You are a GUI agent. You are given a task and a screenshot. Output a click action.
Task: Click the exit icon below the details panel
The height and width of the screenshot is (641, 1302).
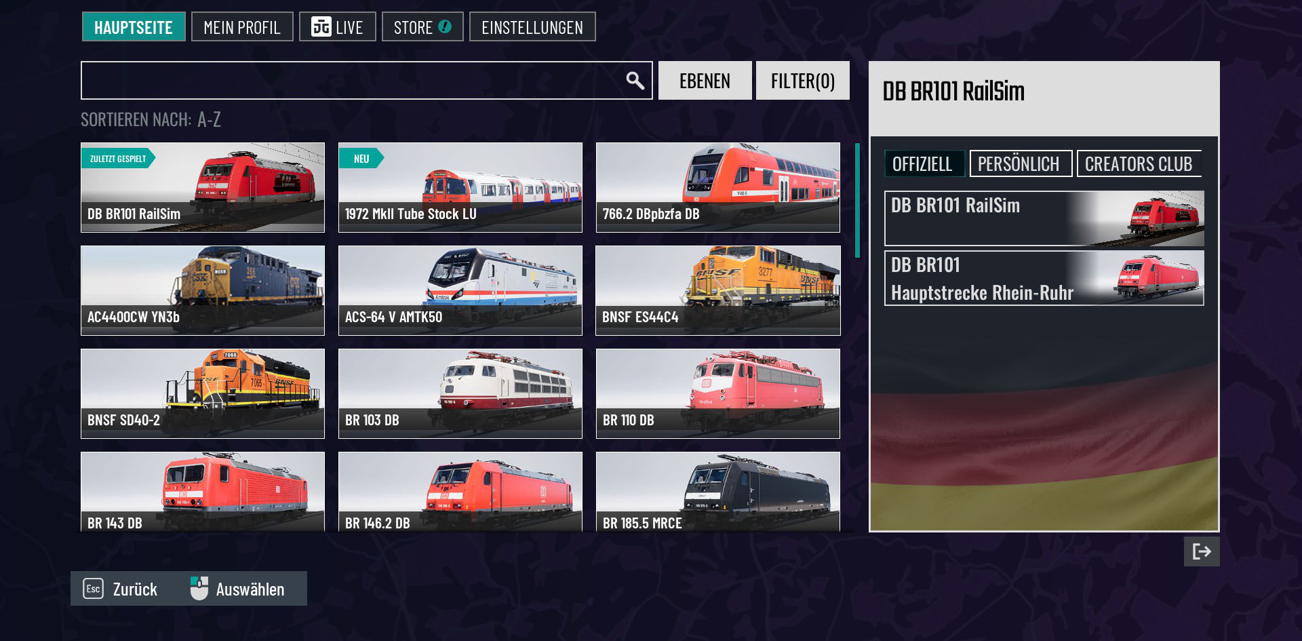click(1202, 551)
